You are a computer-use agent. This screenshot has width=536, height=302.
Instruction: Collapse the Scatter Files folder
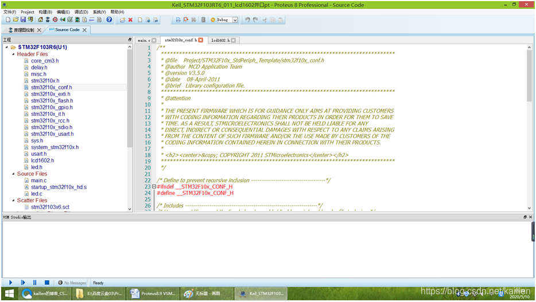pos(13,201)
